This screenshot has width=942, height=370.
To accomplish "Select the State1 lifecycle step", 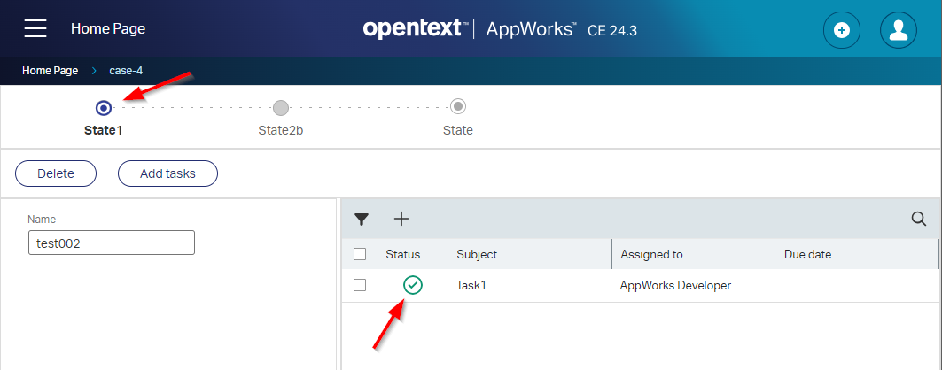I will (x=104, y=108).
